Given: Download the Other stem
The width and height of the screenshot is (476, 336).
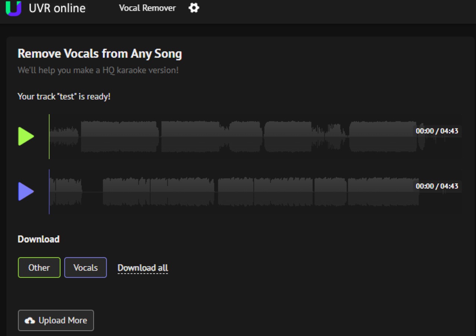Looking at the screenshot, I should tap(39, 268).
